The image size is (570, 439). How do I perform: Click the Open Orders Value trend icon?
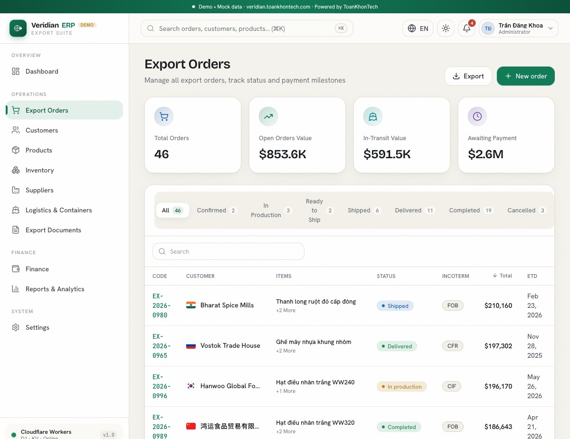tap(268, 116)
